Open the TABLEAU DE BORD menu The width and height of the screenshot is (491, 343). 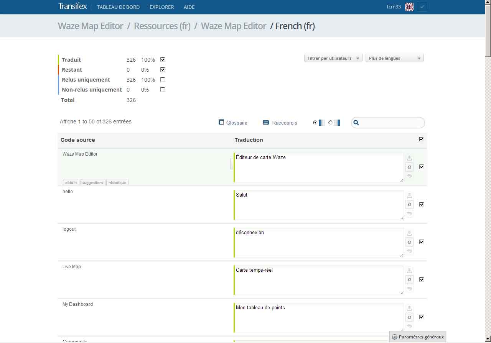click(118, 7)
